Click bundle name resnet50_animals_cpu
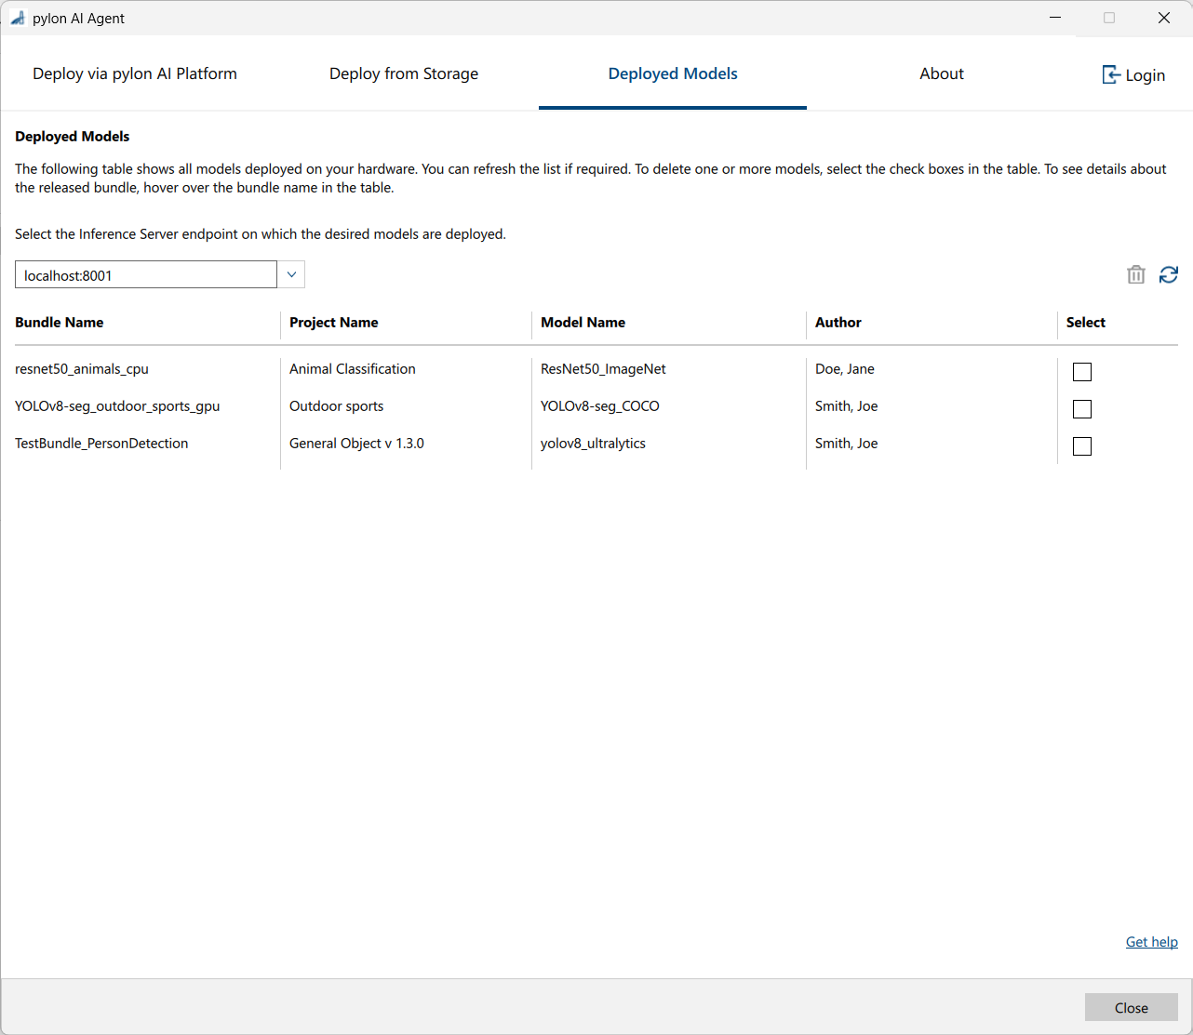Viewport: 1193px width, 1035px height. tap(82, 369)
